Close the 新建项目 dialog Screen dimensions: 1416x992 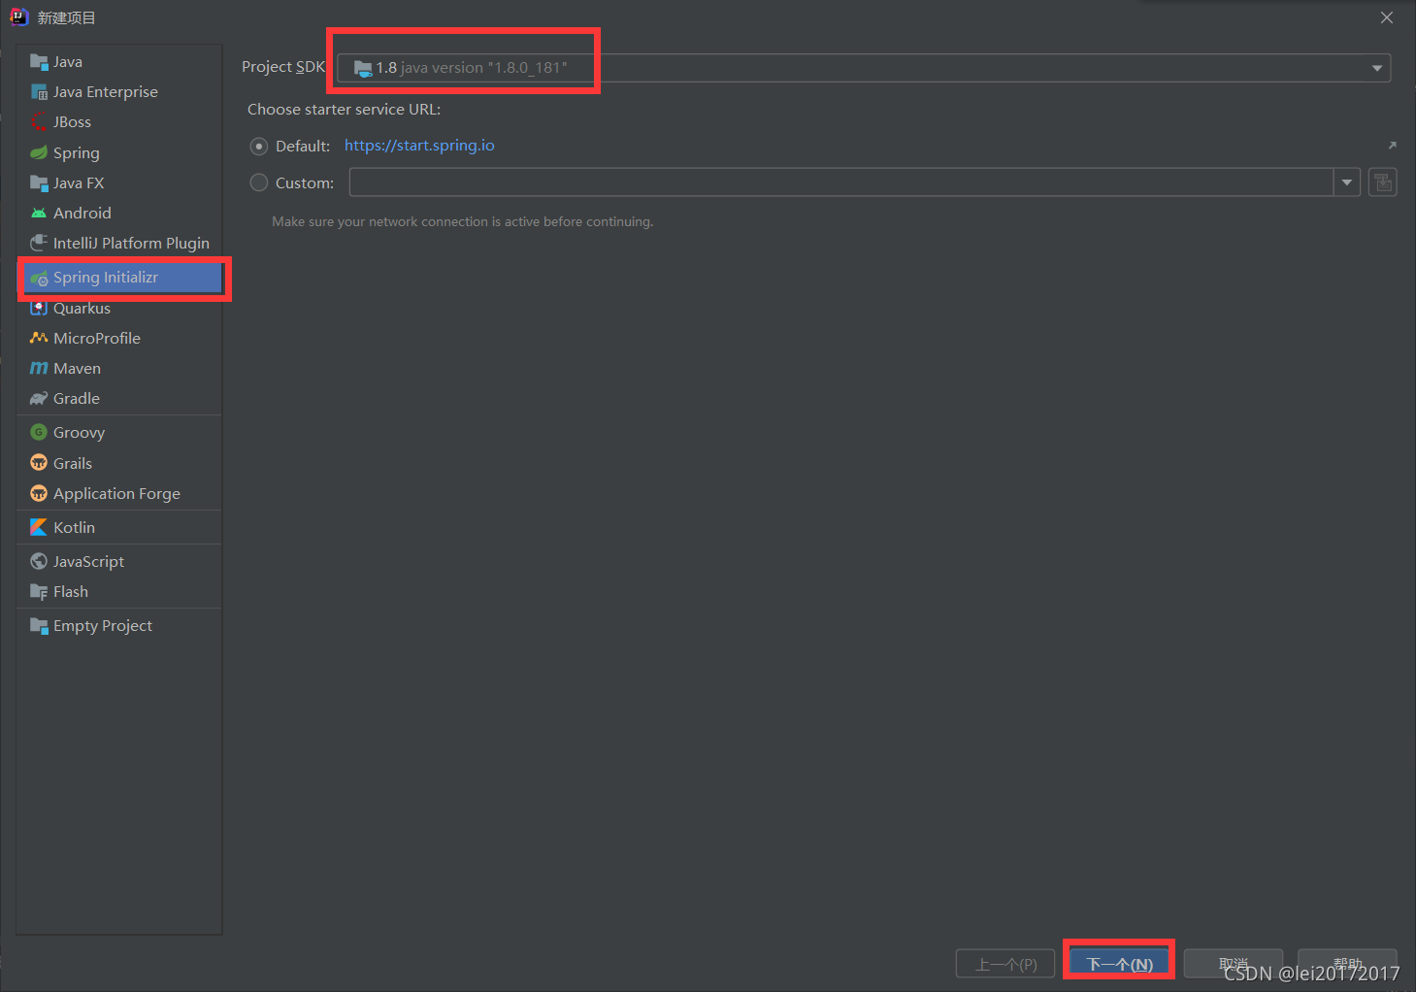pyautogui.click(x=1387, y=17)
